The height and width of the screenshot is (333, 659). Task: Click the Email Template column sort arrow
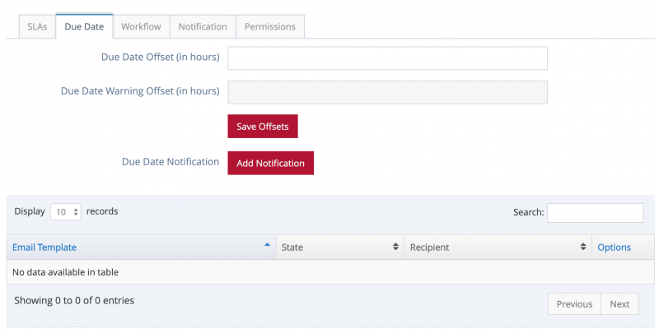(x=267, y=246)
